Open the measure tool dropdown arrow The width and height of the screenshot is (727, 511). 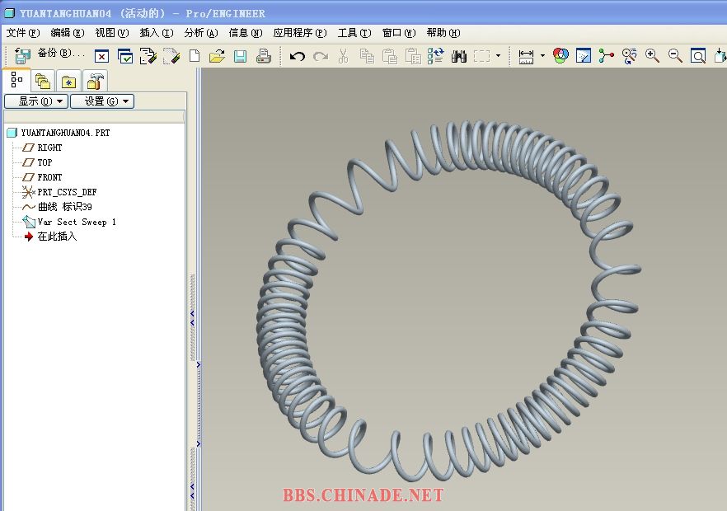pyautogui.click(x=542, y=57)
